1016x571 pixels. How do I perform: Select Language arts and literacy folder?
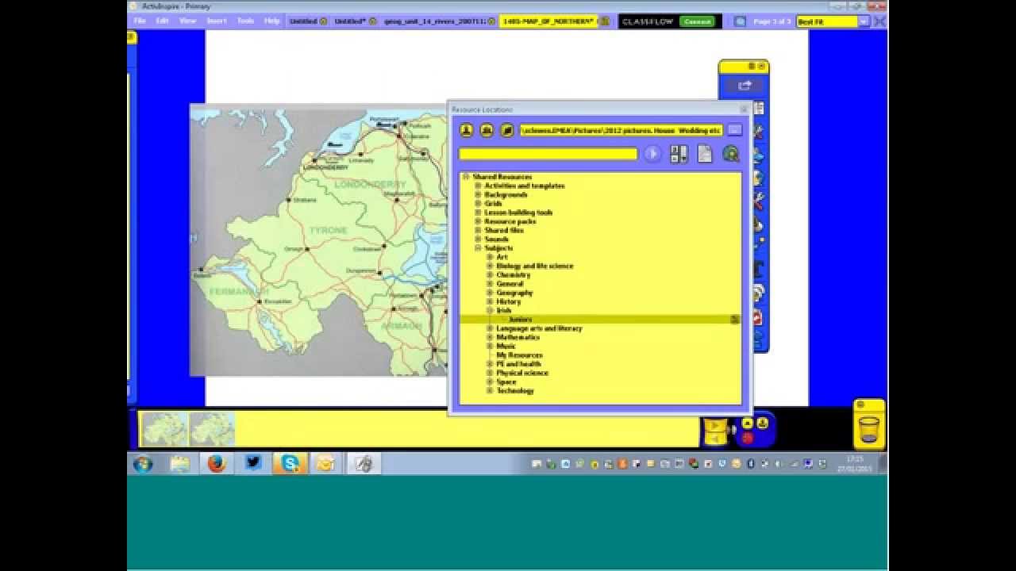click(539, 328)
